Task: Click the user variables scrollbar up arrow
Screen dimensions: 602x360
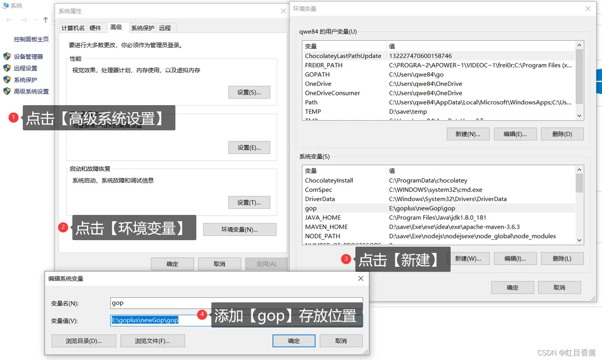Action: pyautogui.click(x=580, y=45)
